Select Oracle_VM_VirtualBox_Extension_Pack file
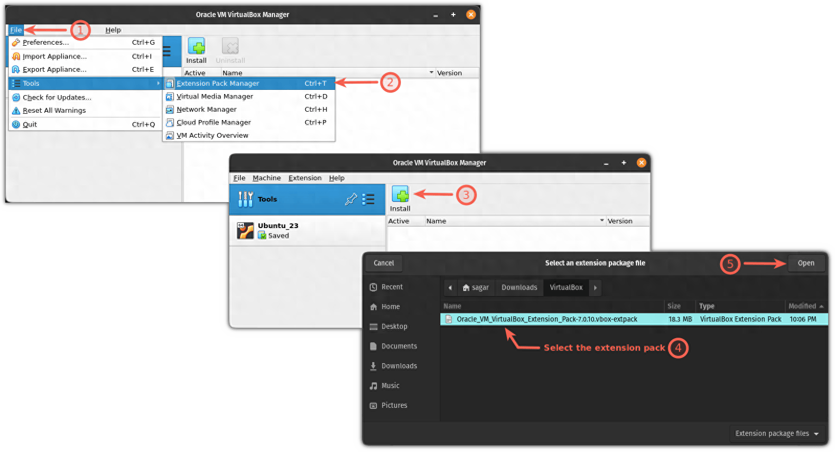Image resolution: width=835 pixels, height=452 pixels. click(x=634, y=320)
